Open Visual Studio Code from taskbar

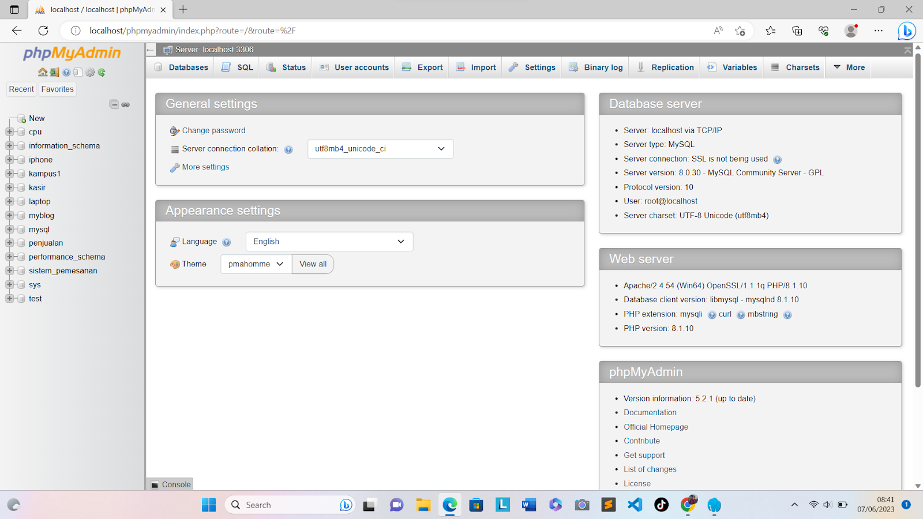[635, 505]
